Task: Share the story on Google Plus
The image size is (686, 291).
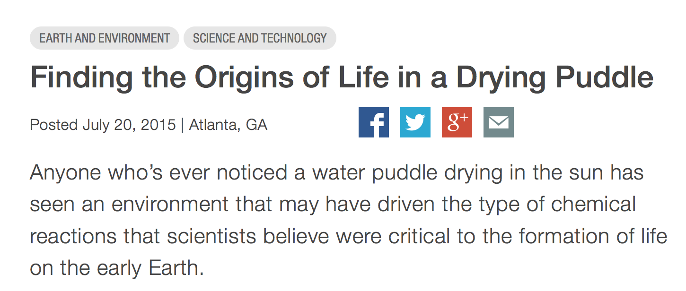Action: tap(457, 122)
